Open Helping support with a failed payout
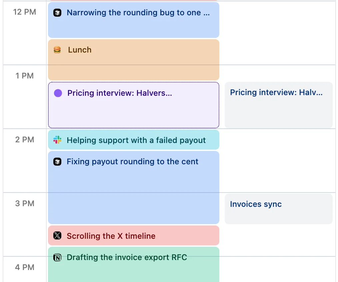This screenshot has width=338, height=282. pyautogui.click(x=134, y=140)
